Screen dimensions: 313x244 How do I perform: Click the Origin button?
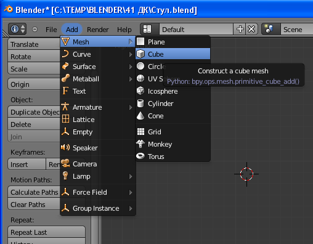(x=34, y=84)
